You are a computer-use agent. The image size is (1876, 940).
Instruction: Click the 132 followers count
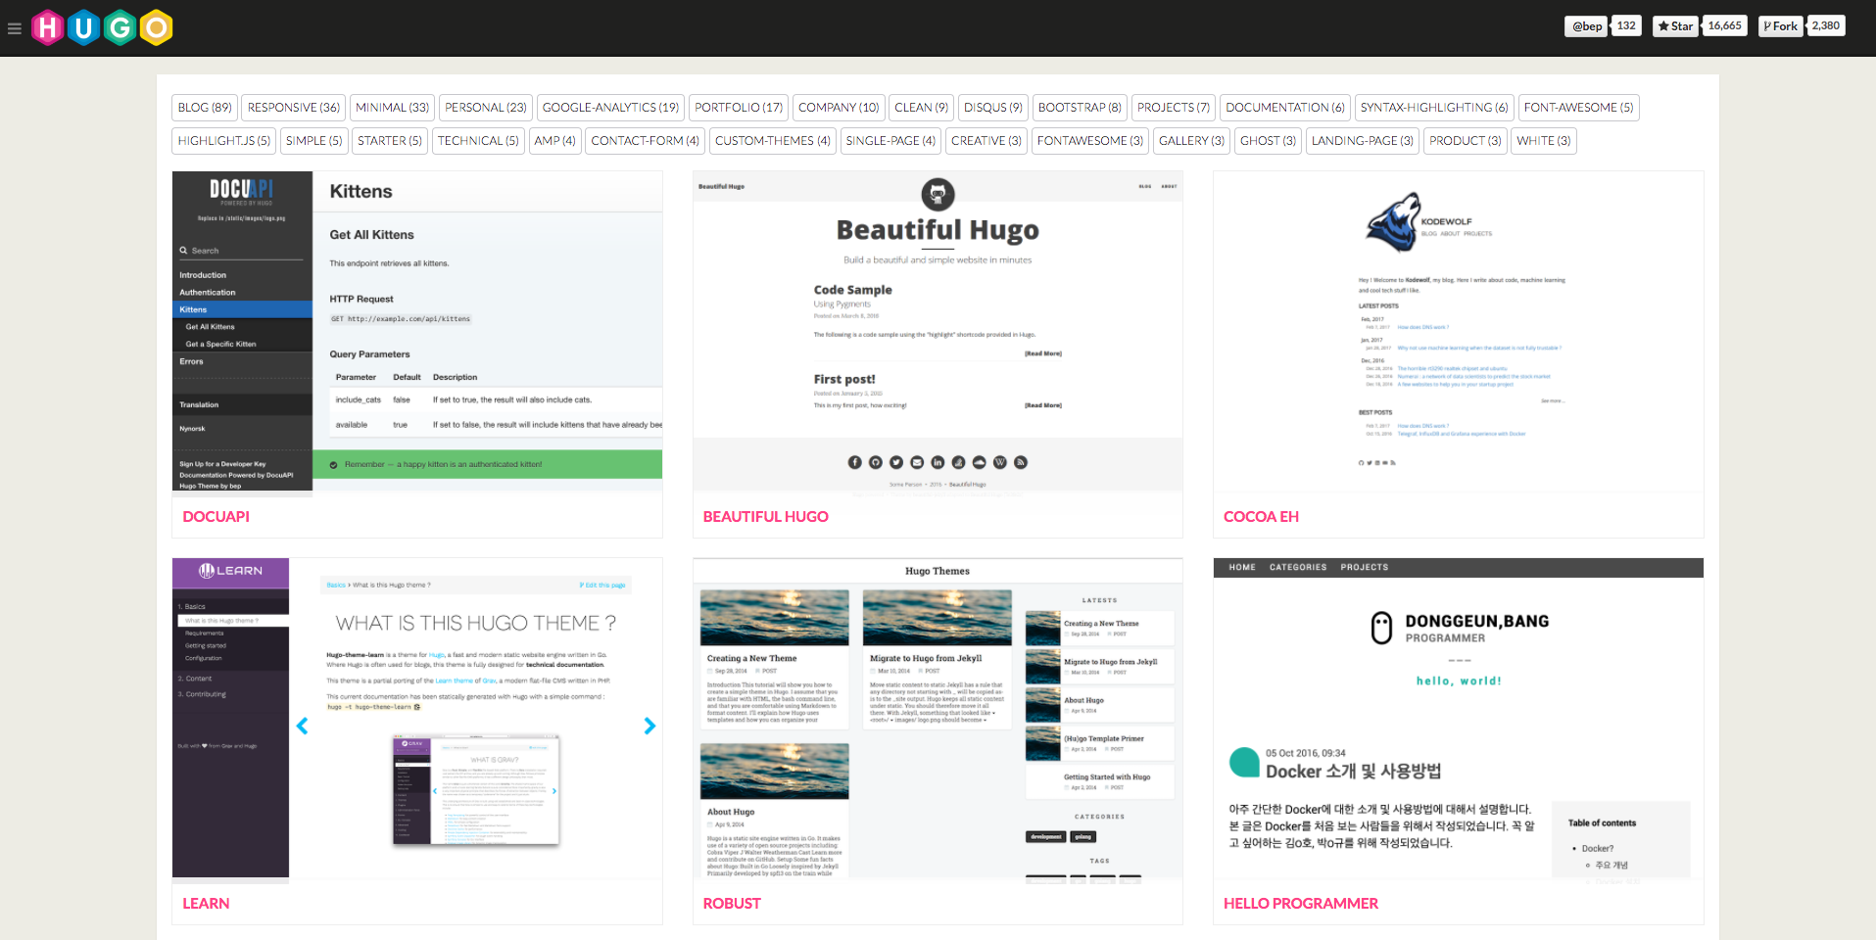tap(1626, 26)
